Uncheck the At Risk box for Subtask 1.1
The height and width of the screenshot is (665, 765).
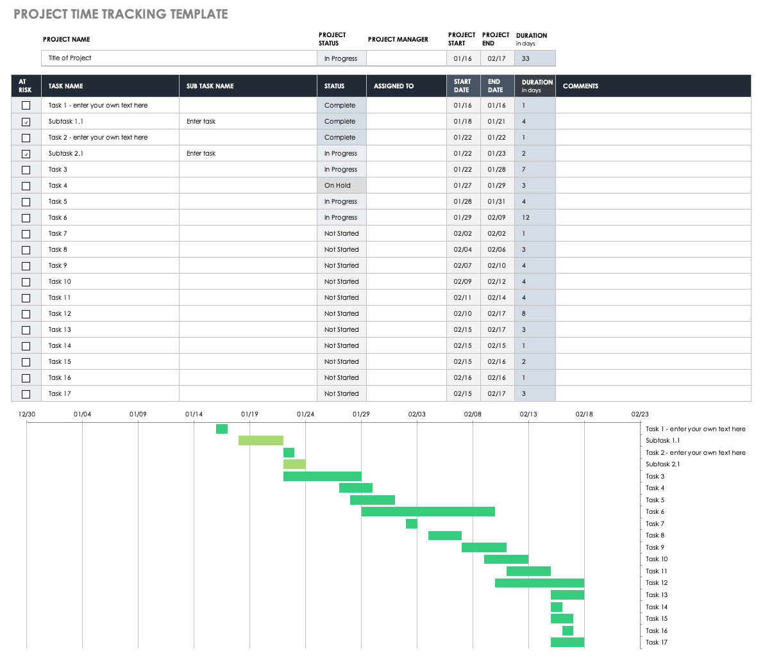tap(26, 122)
